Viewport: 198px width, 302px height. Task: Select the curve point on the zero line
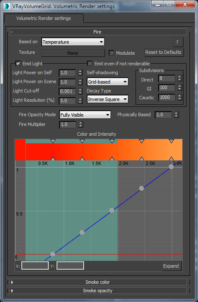tap(53, 254)
